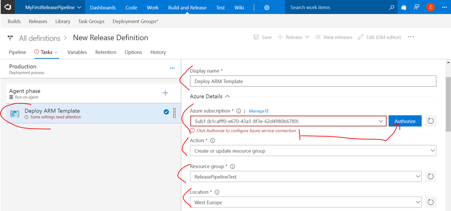Expand the Azure subscription dropdown

coord(380,121)
